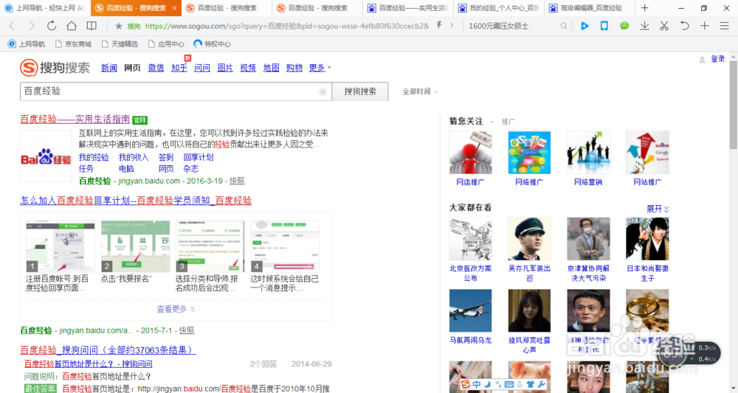Click the magnifier icon in the toolbar search box
The height and width of the screenshot is (393, 738).
click(563, 27)
